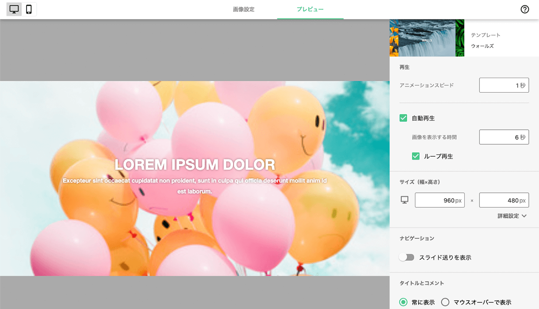Image resolution: width=539 pixels, height=309 pixels.
Task: Click the chevron next to 詳細設定
Action: point(524,216)
